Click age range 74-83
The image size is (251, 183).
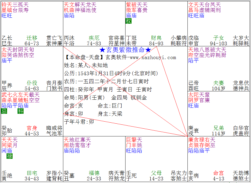tap(94, 43)
